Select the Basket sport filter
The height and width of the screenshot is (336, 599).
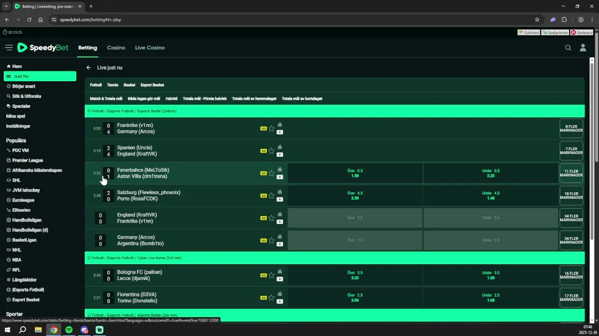point(130,85)
